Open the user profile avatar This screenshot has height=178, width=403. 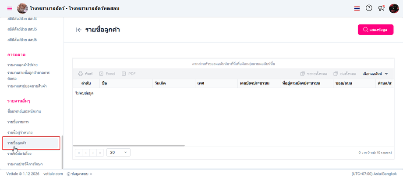(394, 8)
